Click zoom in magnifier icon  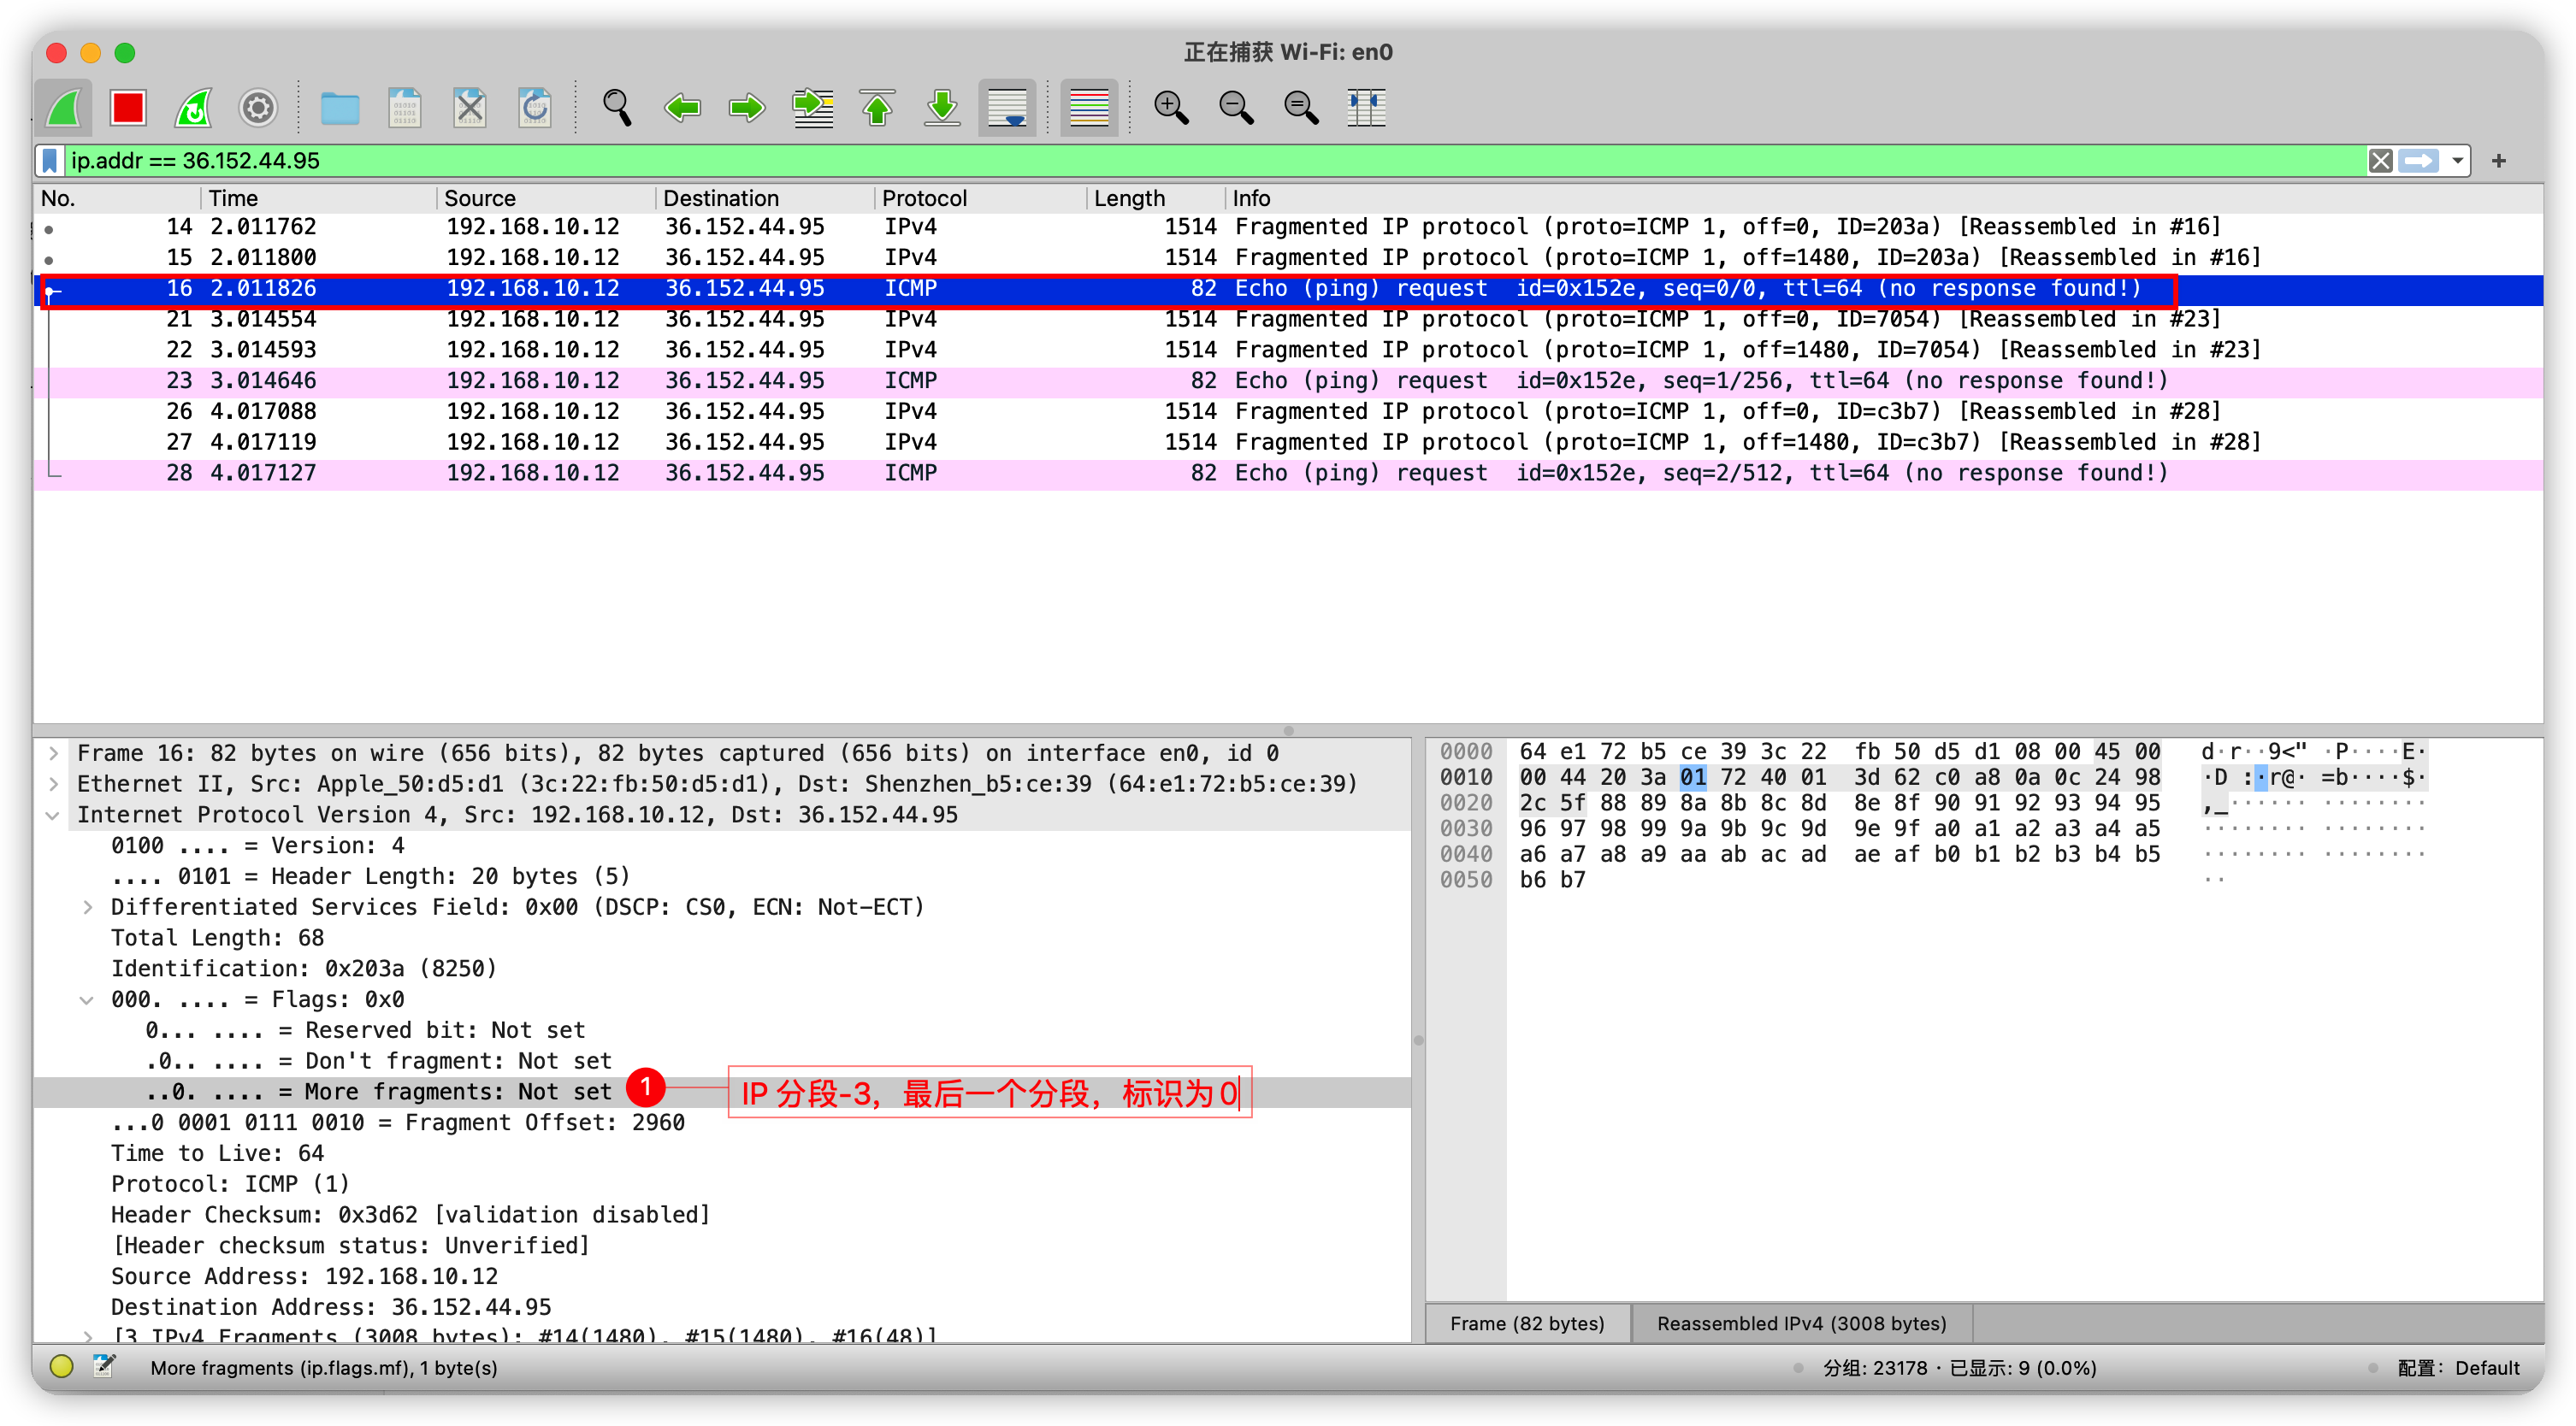coord(1170,108)
